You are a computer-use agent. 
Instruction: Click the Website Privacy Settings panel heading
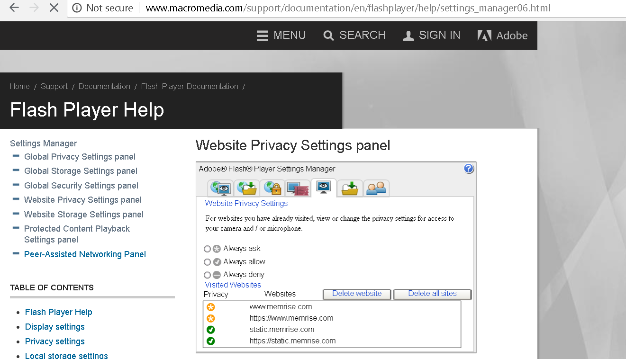point(293,145)
